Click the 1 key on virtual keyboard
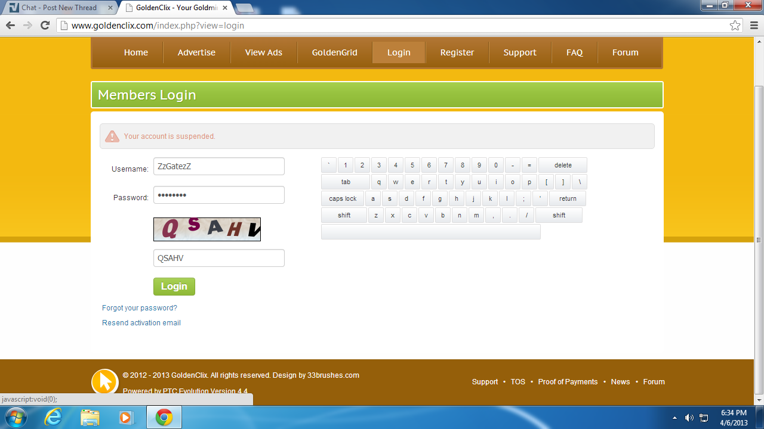764x429 pixels. (346, 165)
